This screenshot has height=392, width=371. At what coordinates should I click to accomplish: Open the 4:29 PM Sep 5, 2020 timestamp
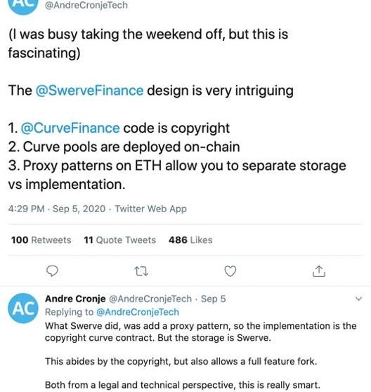pyautogui.click(x=57, y=209)
